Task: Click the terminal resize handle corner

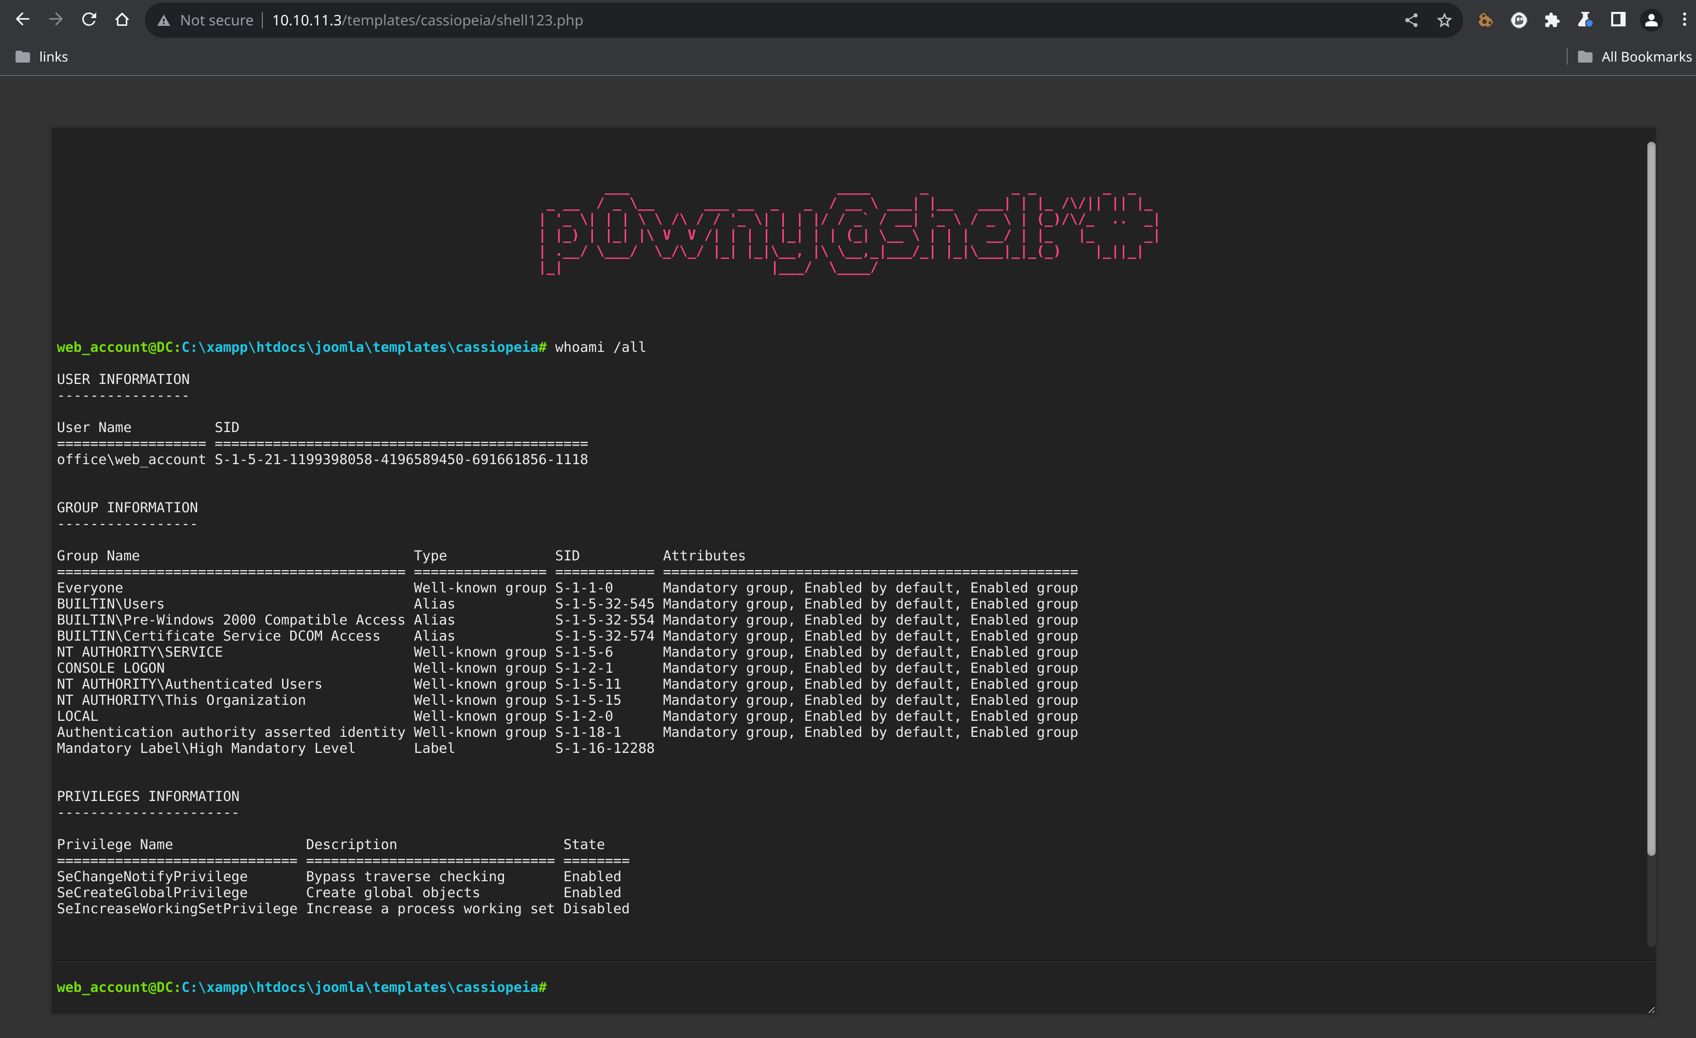Action: (x=1650, y=1009)
